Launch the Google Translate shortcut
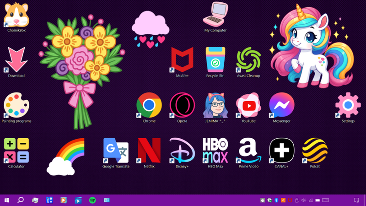The width and height of the screenshot is (366, 206). click(116, 150)
